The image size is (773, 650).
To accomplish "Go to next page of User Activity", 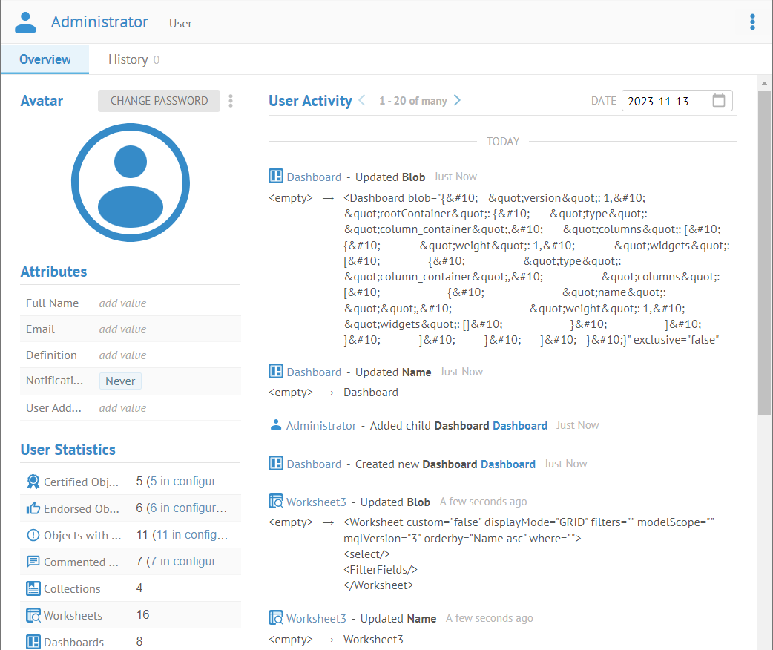I will (x=458, y=101).
